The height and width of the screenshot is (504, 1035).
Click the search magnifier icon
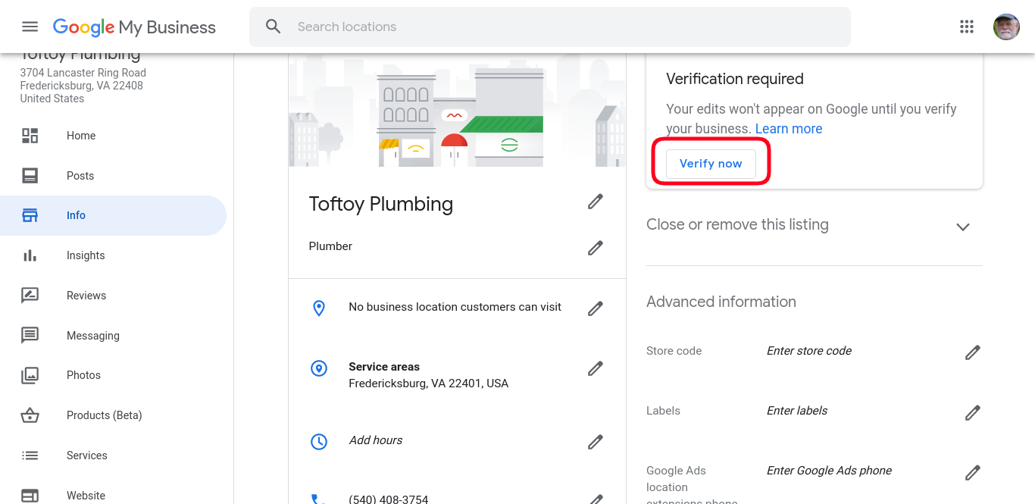274,27
